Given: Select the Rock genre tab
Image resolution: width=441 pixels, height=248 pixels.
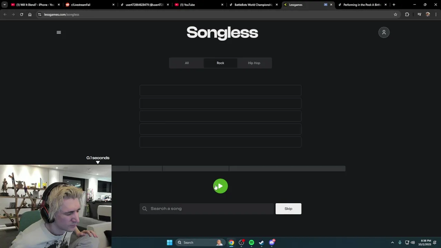Looking at the screenshot, I should pos(220,63).
